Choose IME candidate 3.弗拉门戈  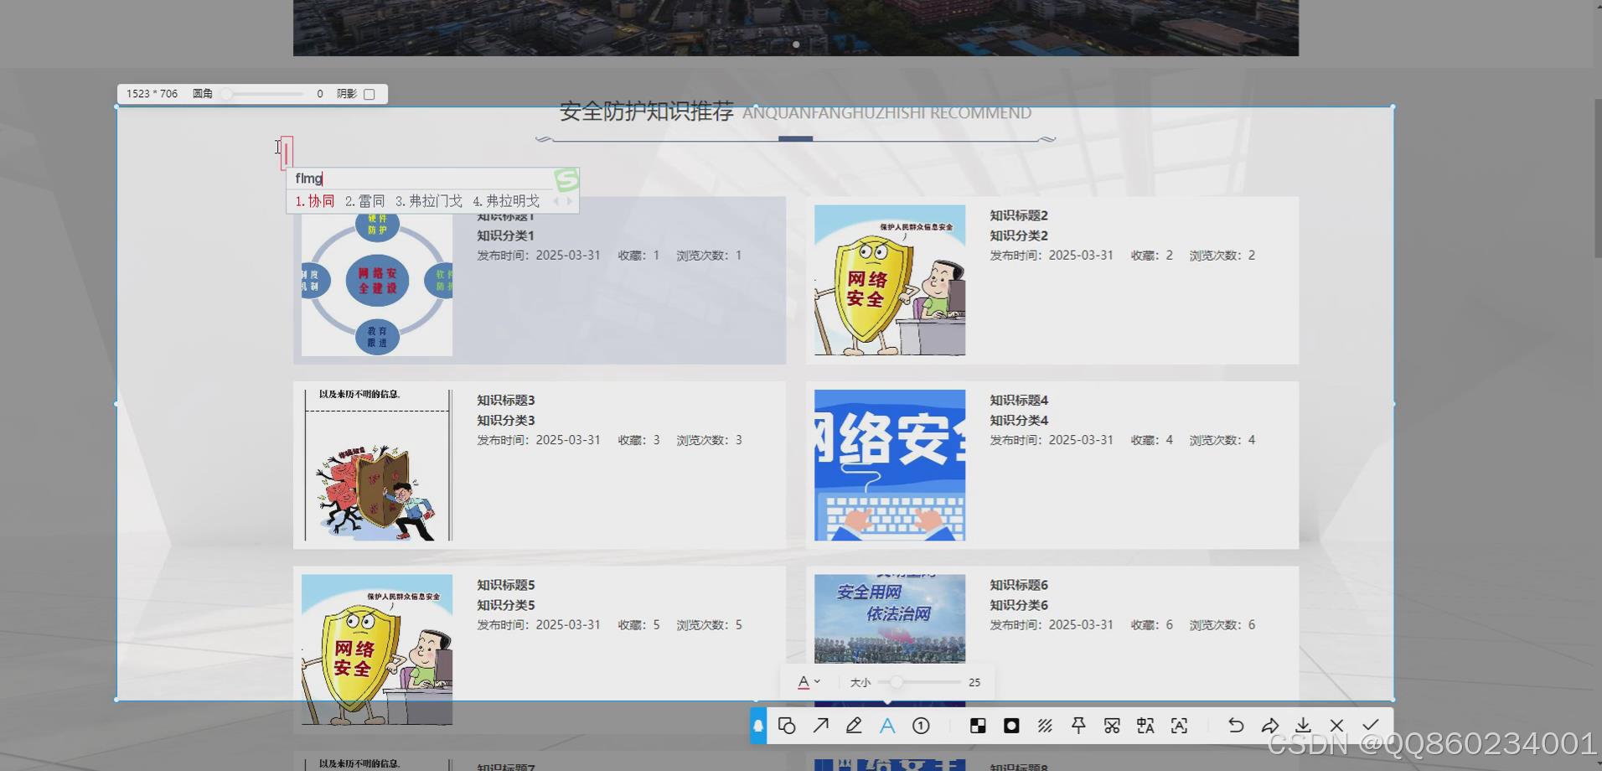(428, 201)
